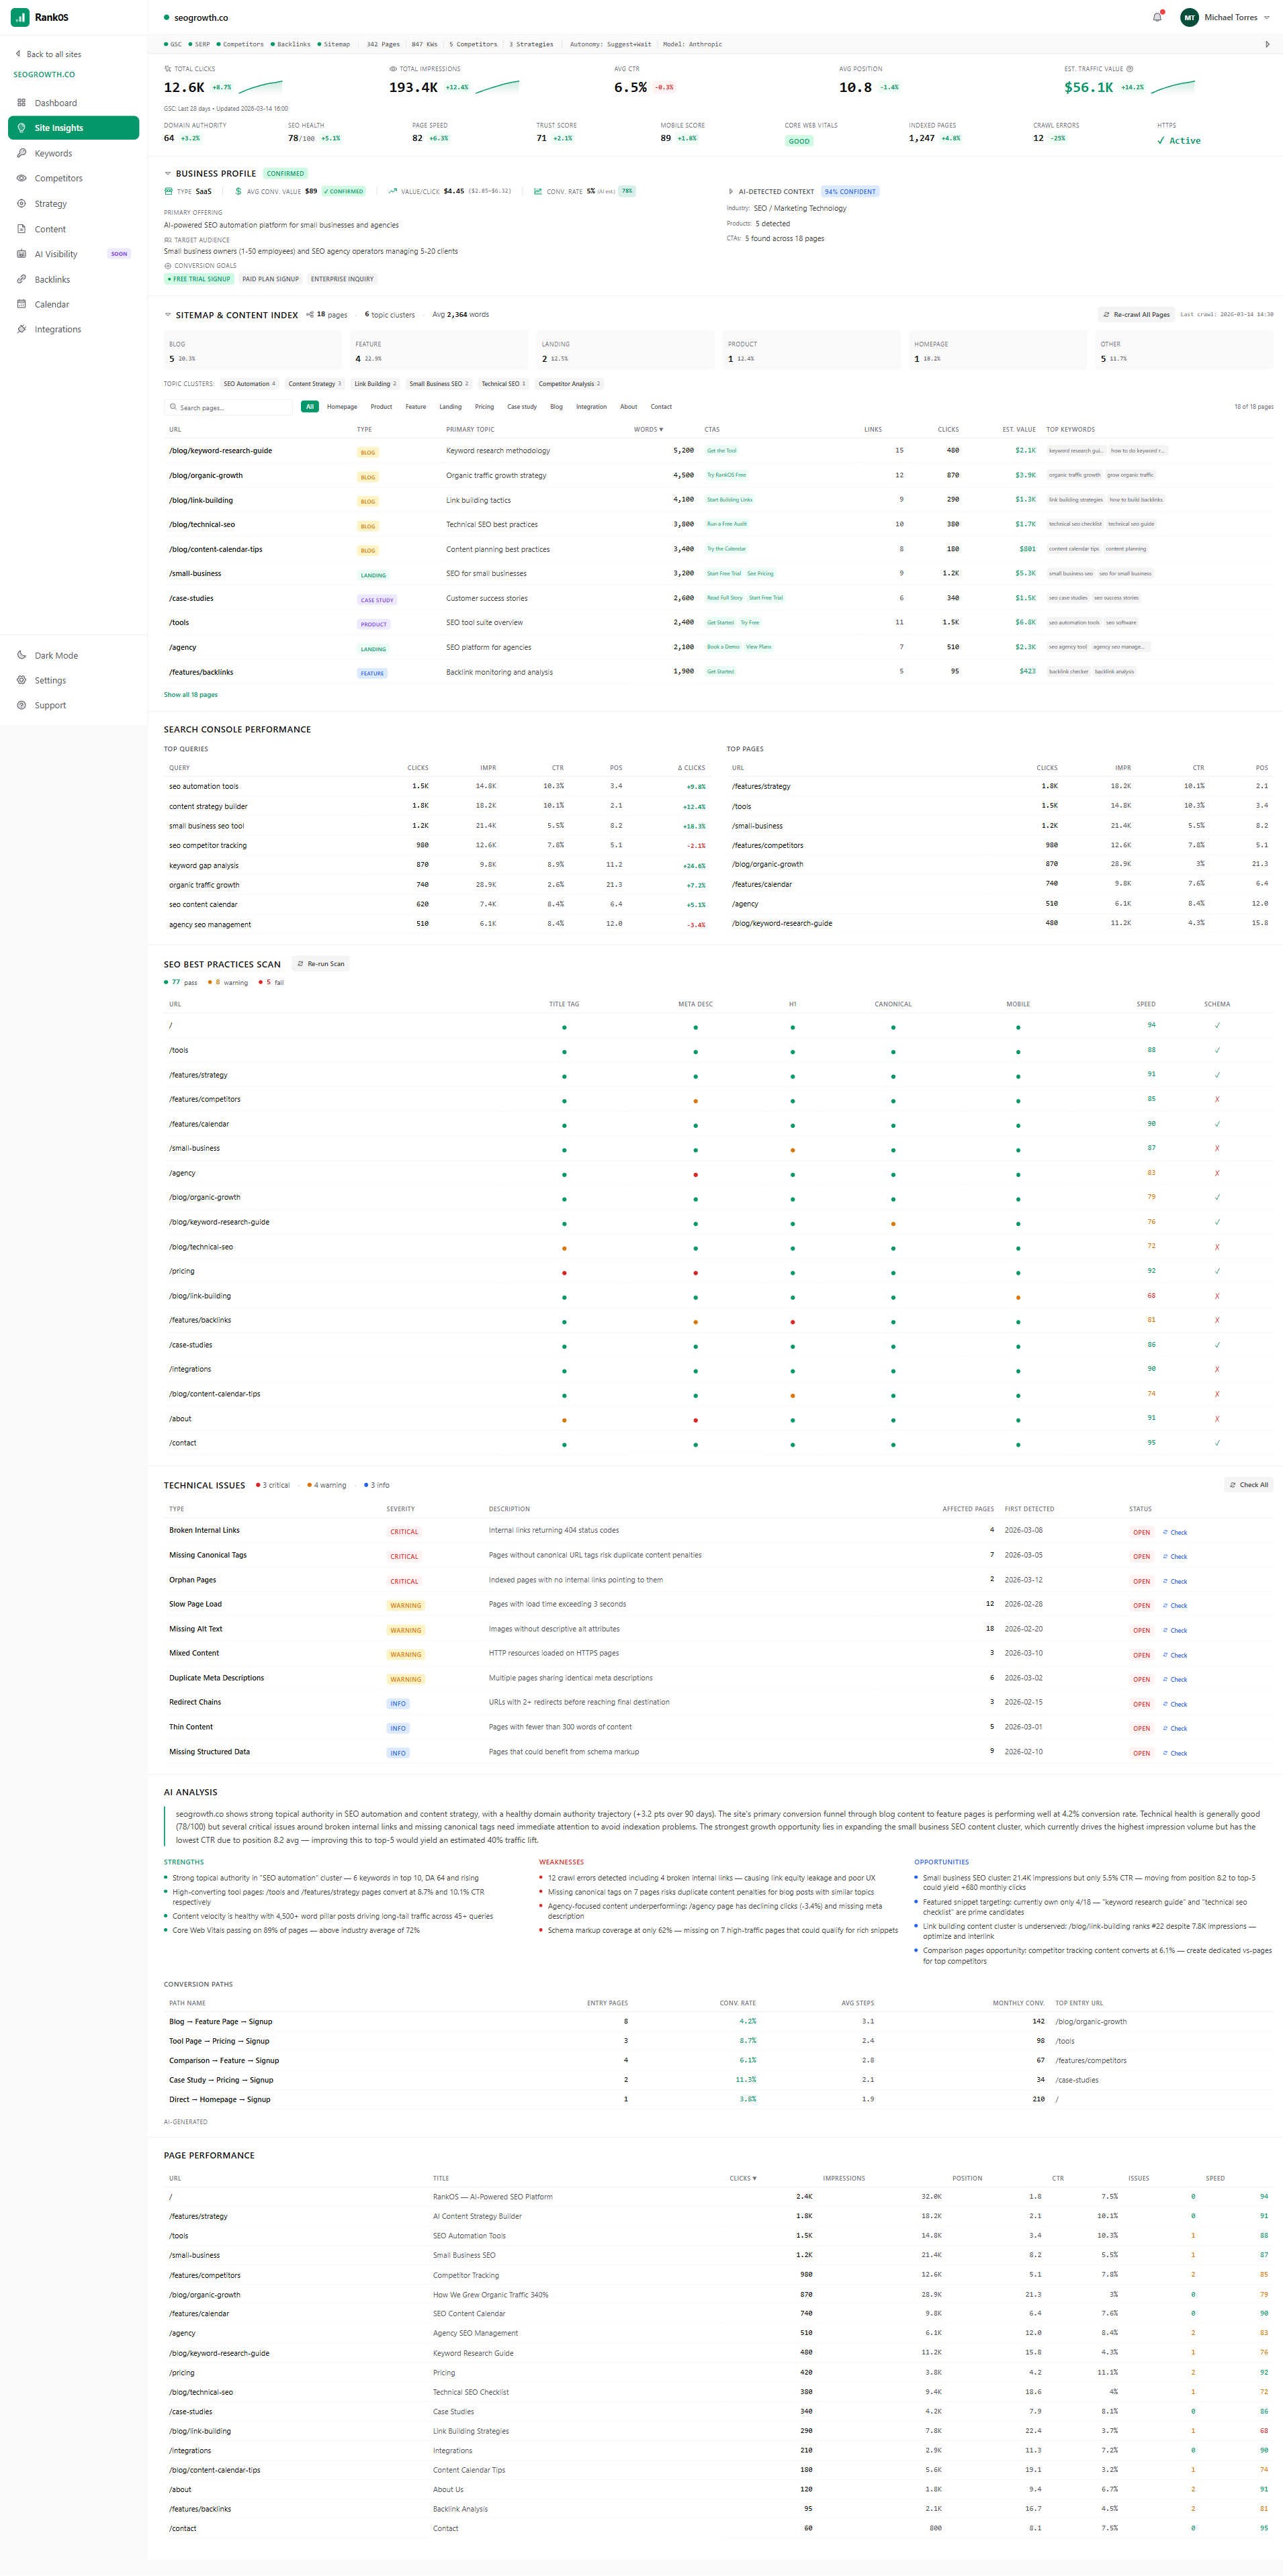Click the notification bell icon

point(1157,17)
